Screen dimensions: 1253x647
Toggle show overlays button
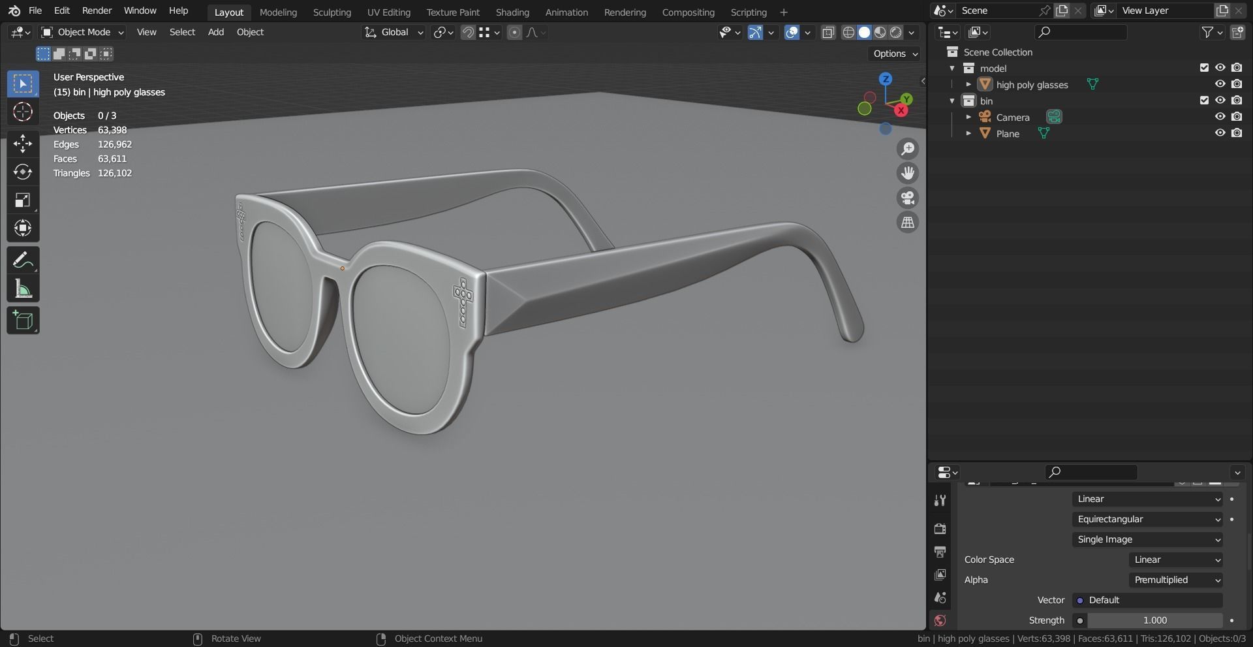tap(792, 33)
